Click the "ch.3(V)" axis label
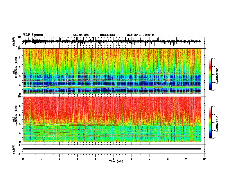The image size is (230, 178). [x=14, y=149]
